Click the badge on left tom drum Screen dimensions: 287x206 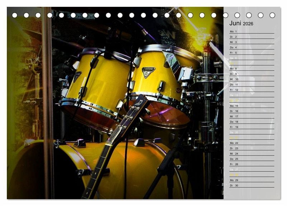77,76
